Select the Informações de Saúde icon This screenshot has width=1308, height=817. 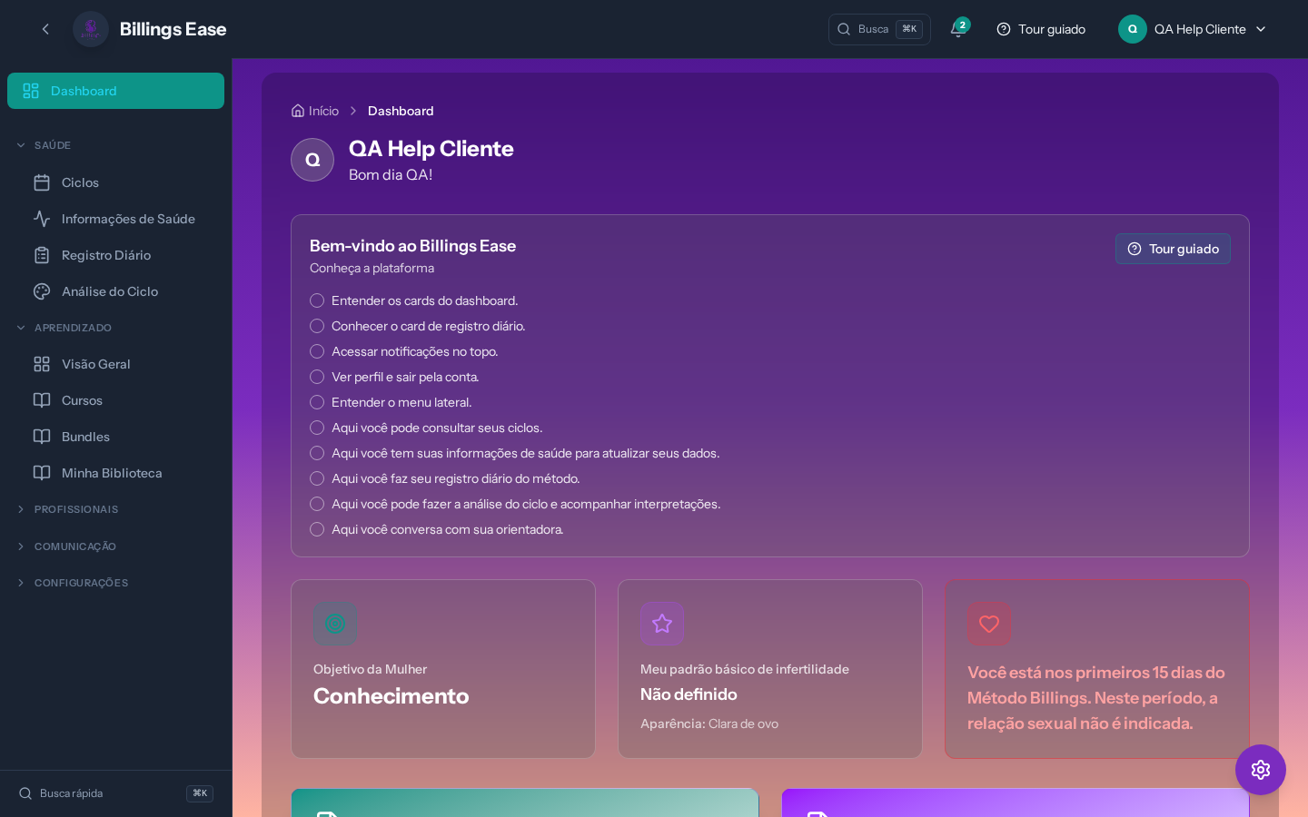[42, 219]
